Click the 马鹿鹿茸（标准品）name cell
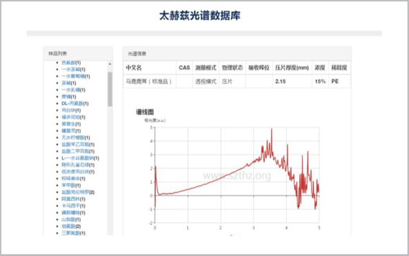 [149, 81]
